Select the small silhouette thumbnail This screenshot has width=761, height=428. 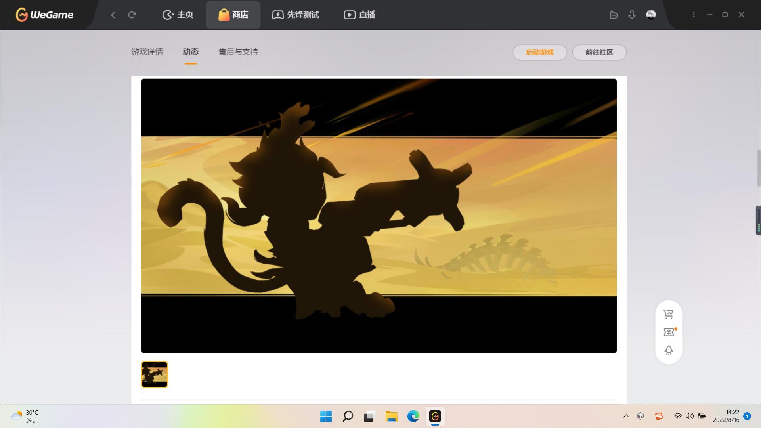(x=155, y=374)
